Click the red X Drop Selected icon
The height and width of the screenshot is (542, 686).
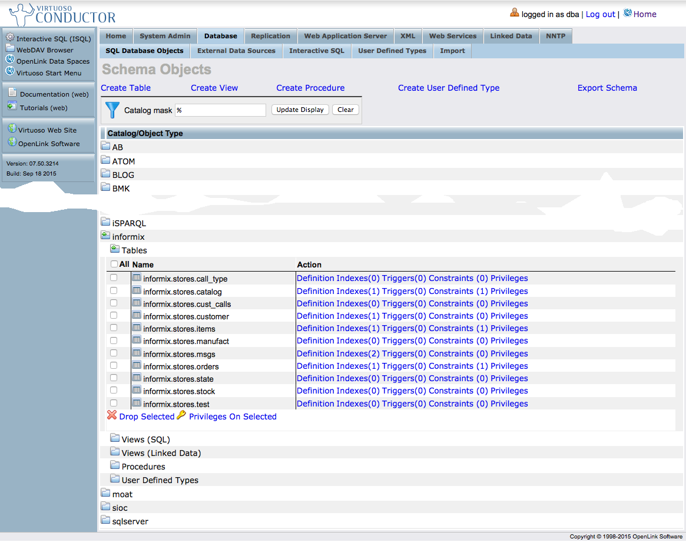(112, 416)
